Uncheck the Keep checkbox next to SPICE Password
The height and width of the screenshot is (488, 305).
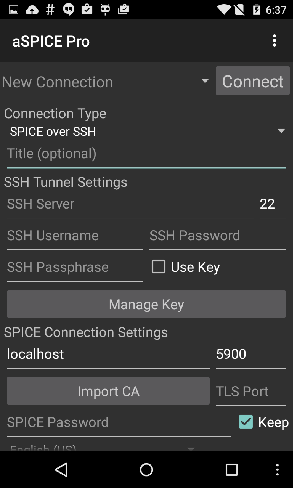click(x=245, y=422)
